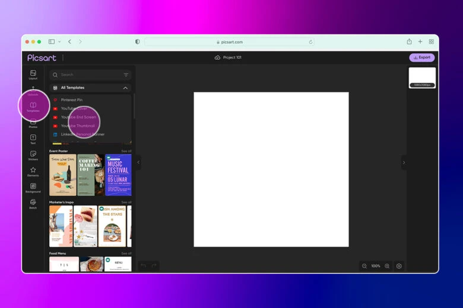
Task: Select the white MENU template
Action: pos(118,264)
